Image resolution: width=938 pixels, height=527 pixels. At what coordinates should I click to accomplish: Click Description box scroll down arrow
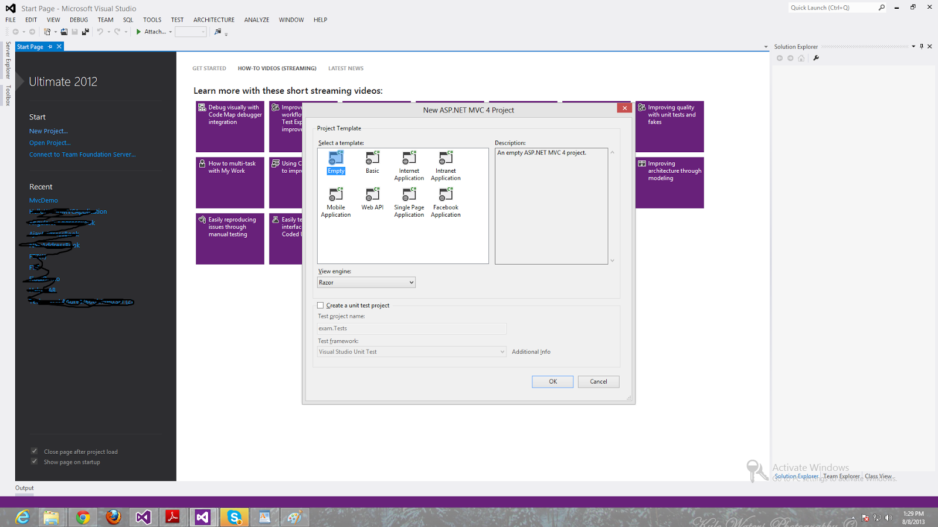point(612,261)
